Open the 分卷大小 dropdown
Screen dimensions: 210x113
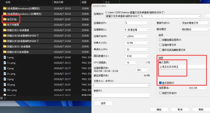click(122, 85)
